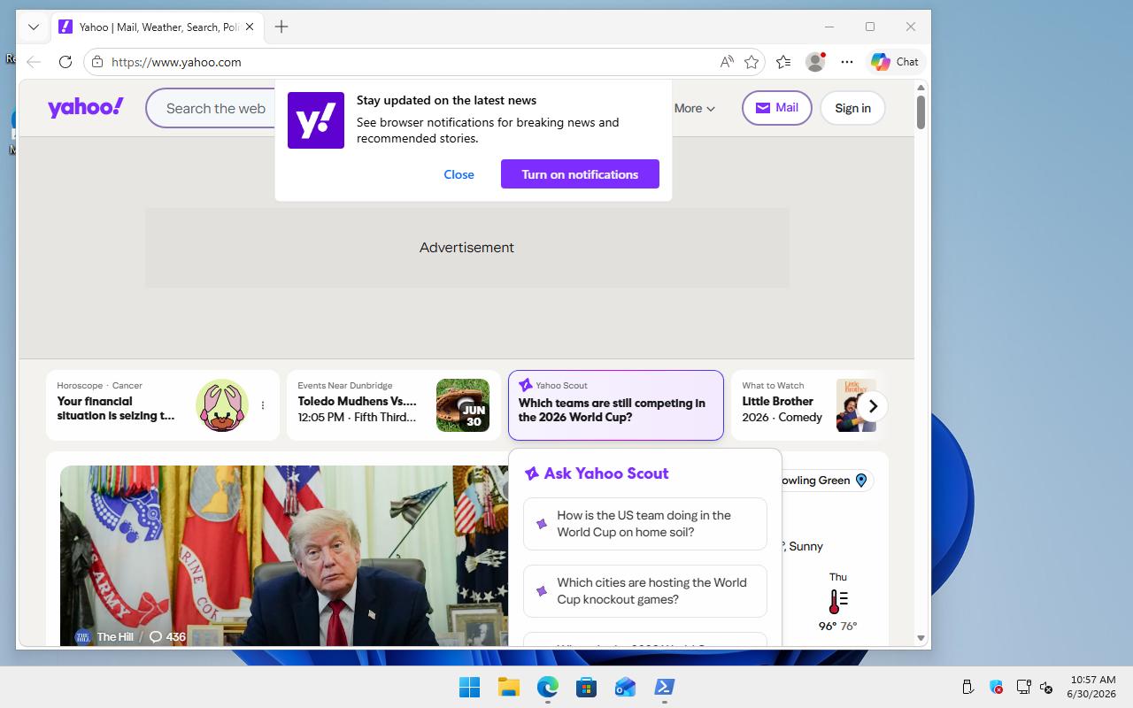
Task: Click the Cancer horoscope mascot thumbnail
Action: pos(222,405)
